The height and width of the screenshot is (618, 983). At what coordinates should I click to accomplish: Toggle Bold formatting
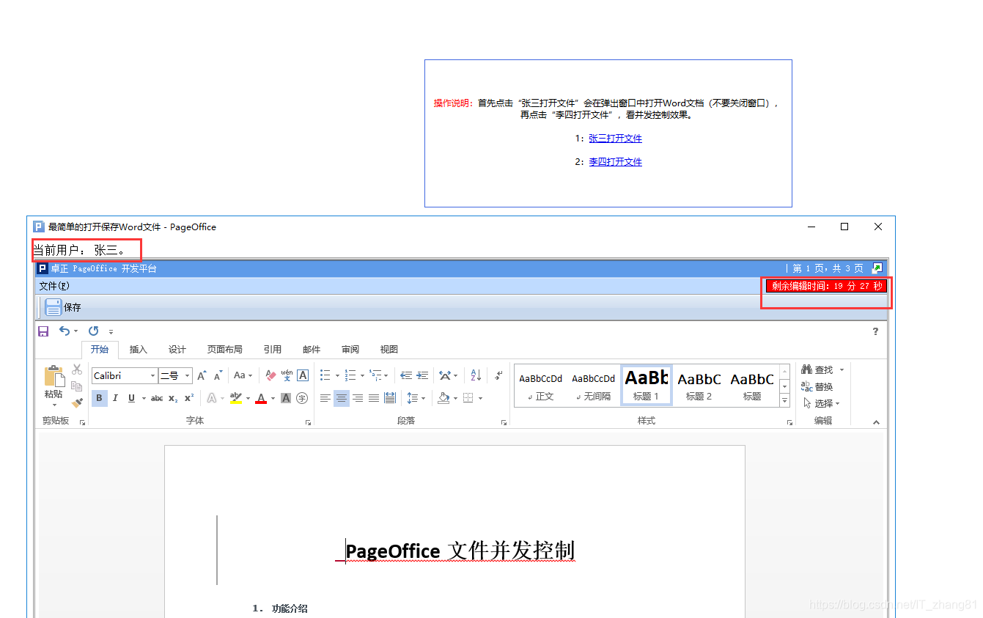click(100, 398)
